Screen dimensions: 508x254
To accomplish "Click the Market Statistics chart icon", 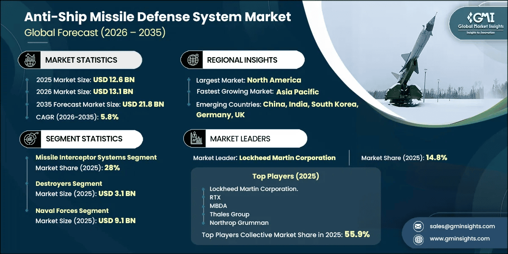I will pos(30,60).
